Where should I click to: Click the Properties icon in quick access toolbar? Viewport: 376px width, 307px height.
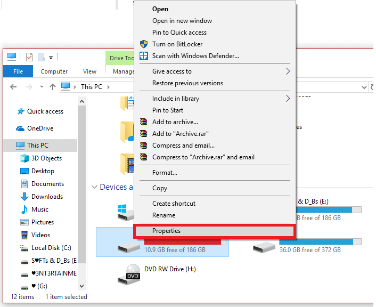tap(29, 57)
